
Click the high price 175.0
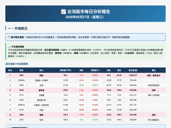[x=109, y=119]
